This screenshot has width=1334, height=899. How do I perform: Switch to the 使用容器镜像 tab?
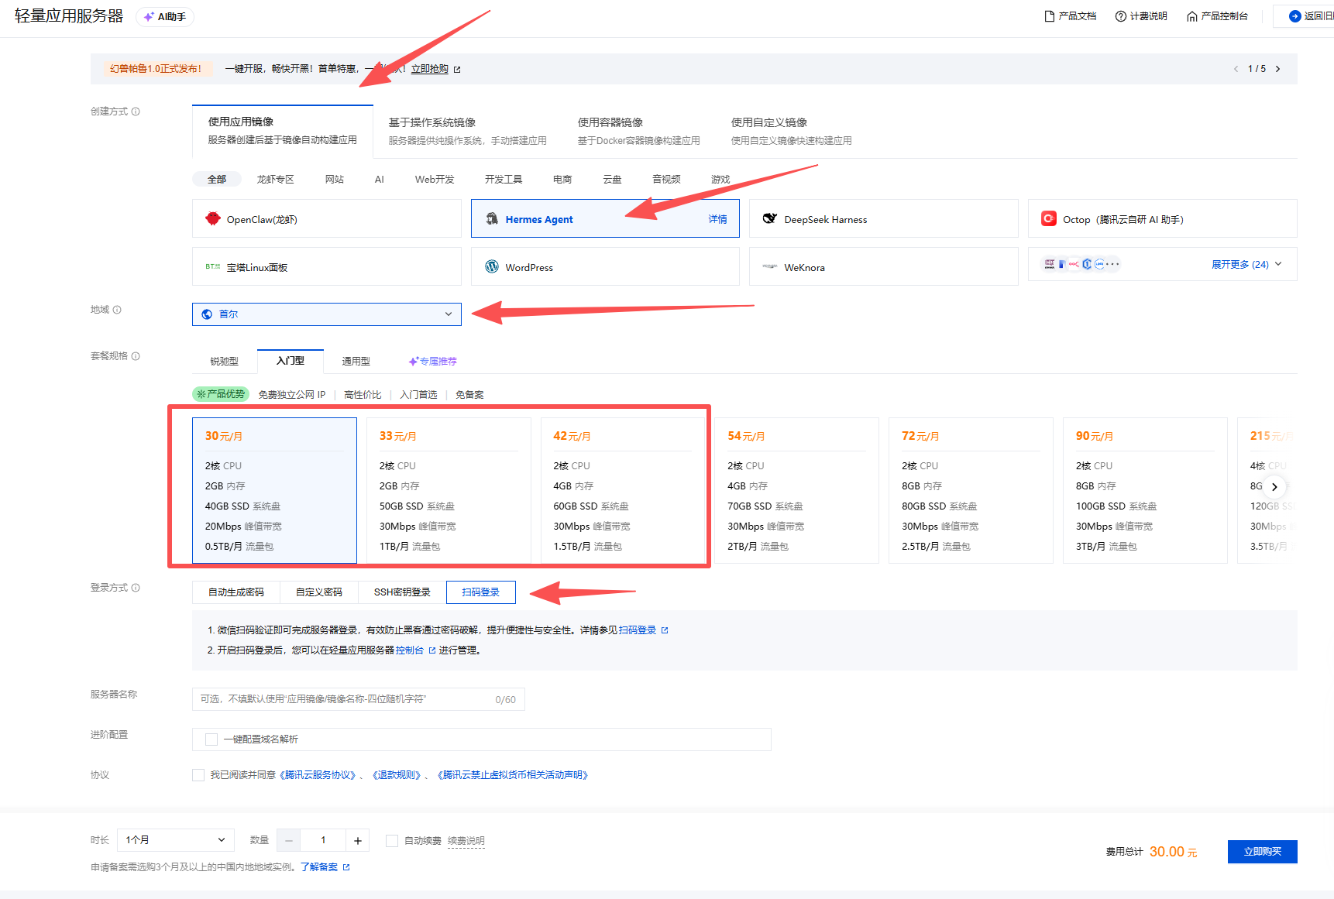coord(638,131)
